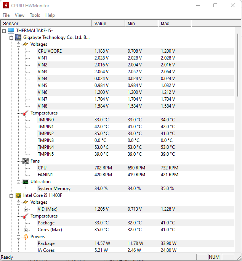Select the VIN5 voltage row

tap(136, 85)
